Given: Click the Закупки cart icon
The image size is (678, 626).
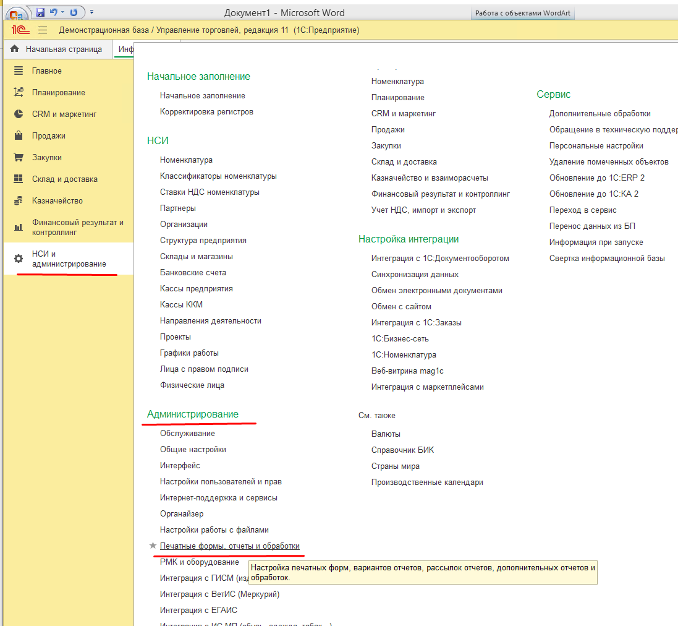Looking at the screenshot, I should point(18,157).
